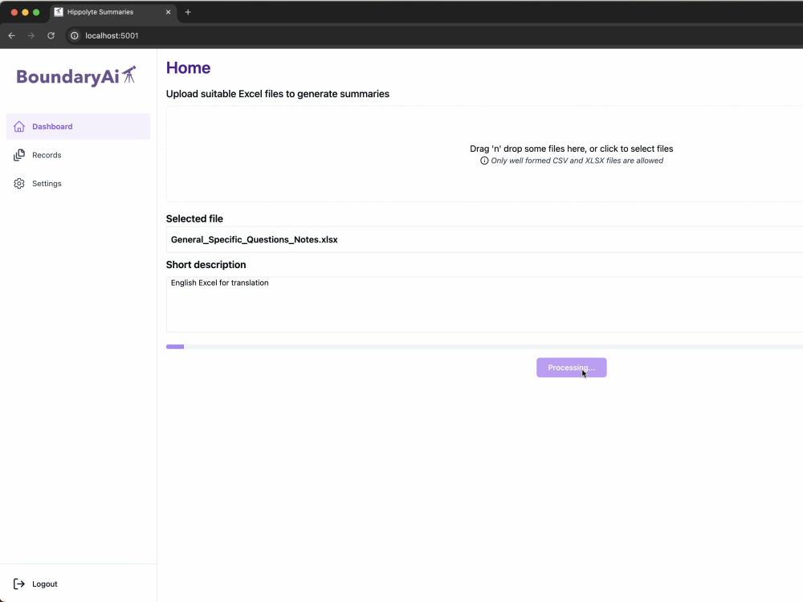
Task: Focus the Short description text box
Action: coord(484,304)
